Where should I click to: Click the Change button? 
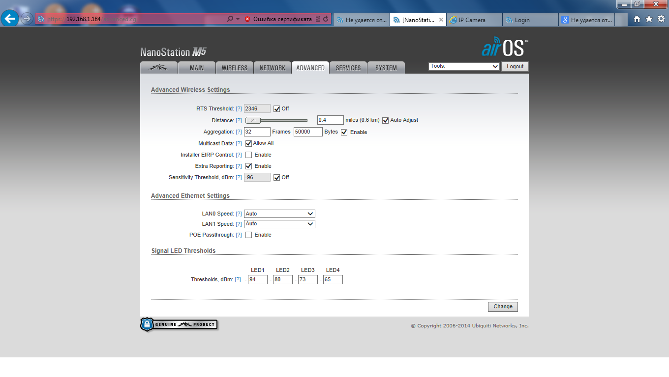click(503, 306)
